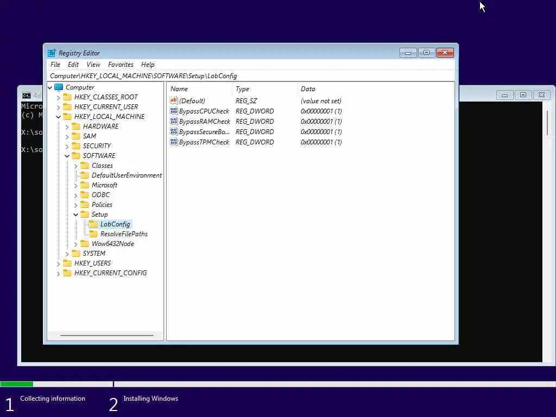The image size is (556, 417).
Task: Click the Setup folder icon
Action: coord(85,214)
